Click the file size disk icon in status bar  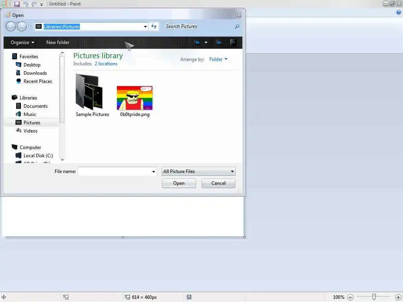coord(189,297)
